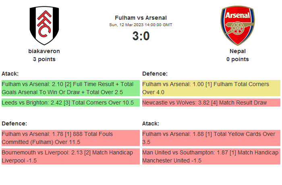Select Man United vs Southampton Handicap bet
This screenshot has width=282, height=185.
[211, 156]
